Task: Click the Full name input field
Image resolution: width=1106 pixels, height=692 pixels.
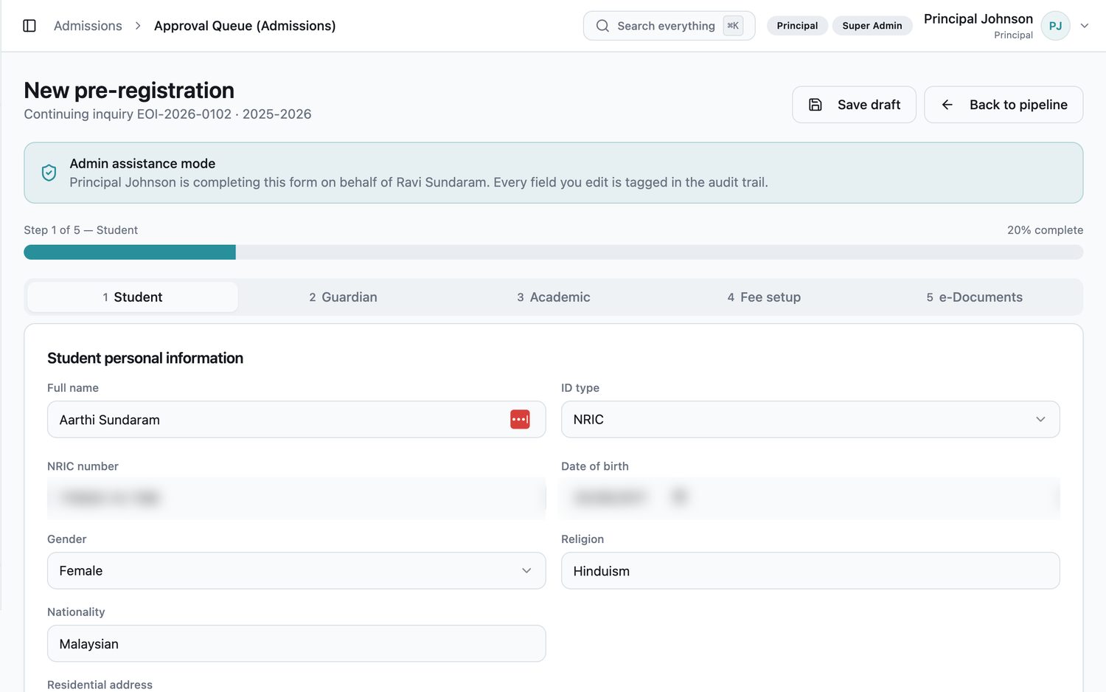Action: point(296,419)
